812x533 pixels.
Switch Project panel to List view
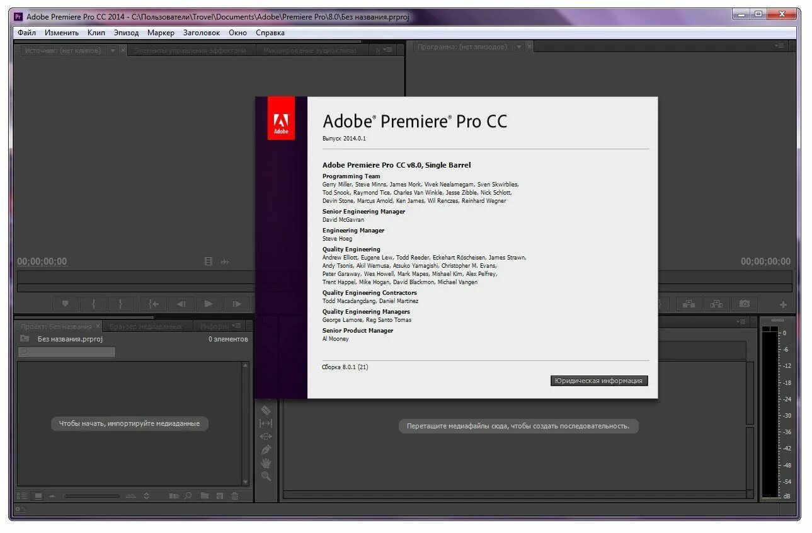[22, 496]
